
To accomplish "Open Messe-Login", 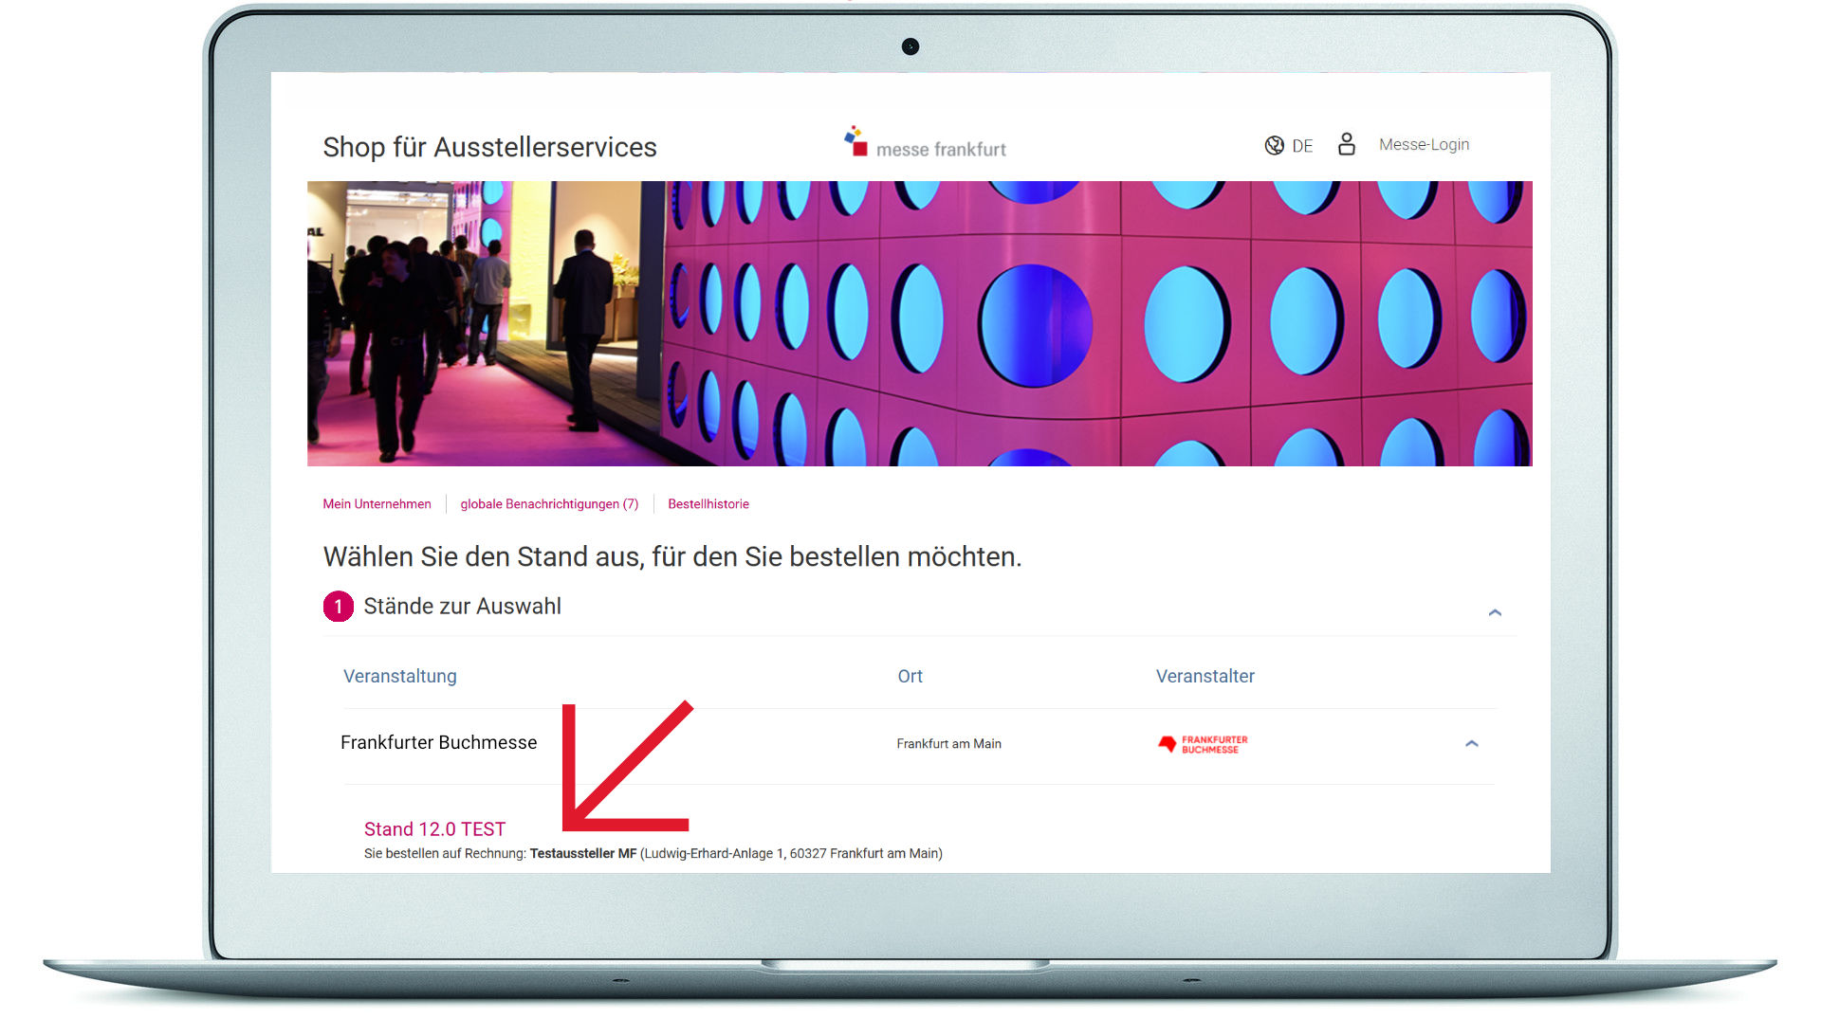I will pos(1424,144).
